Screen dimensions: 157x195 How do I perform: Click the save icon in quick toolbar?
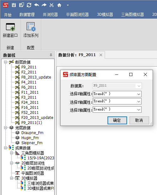[14, 5]
